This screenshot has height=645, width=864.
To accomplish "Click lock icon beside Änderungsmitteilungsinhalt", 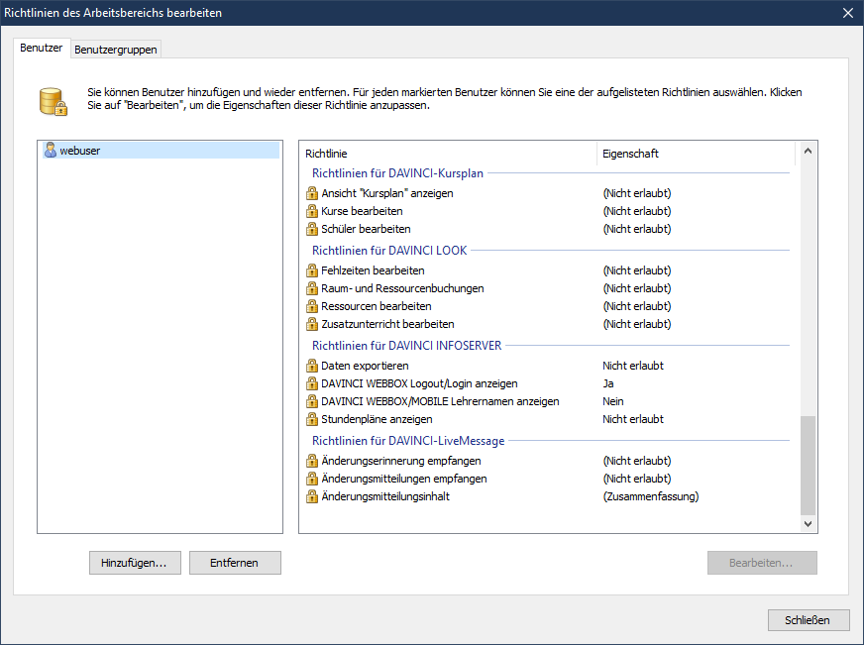I will (312, 496).
